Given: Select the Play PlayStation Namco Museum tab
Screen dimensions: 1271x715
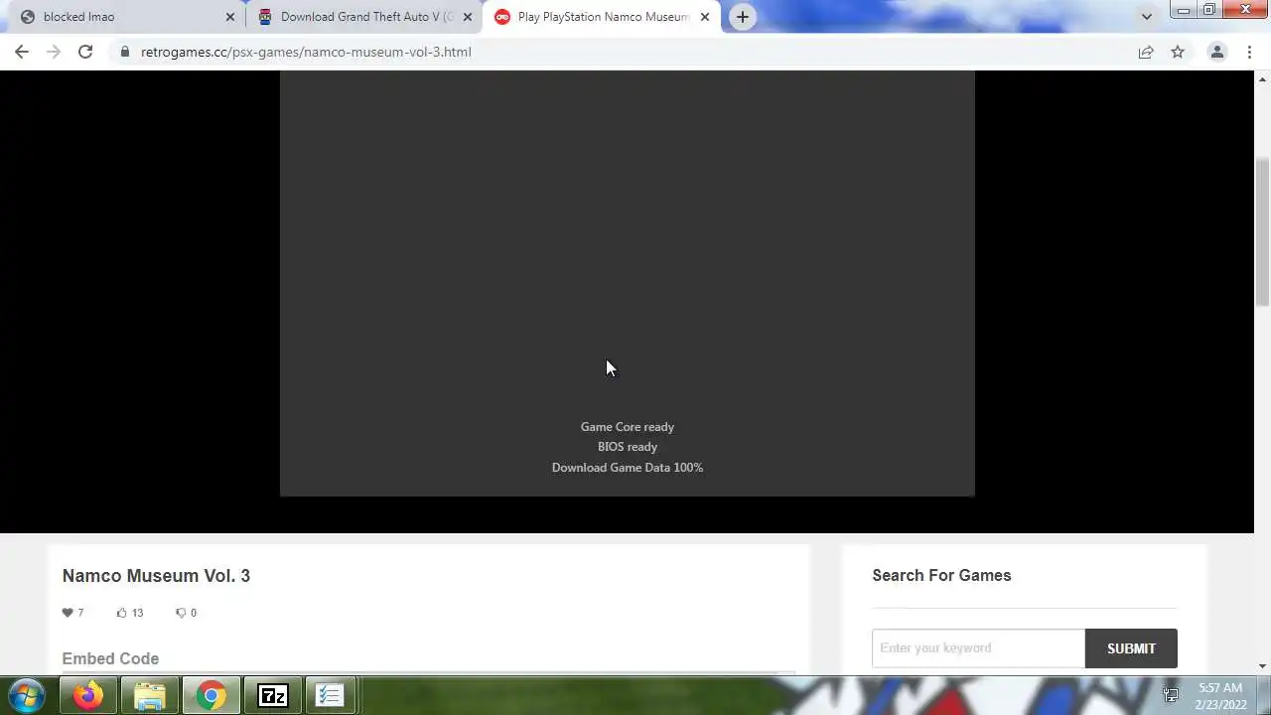Looking at the screenshot, I should 601,17.
